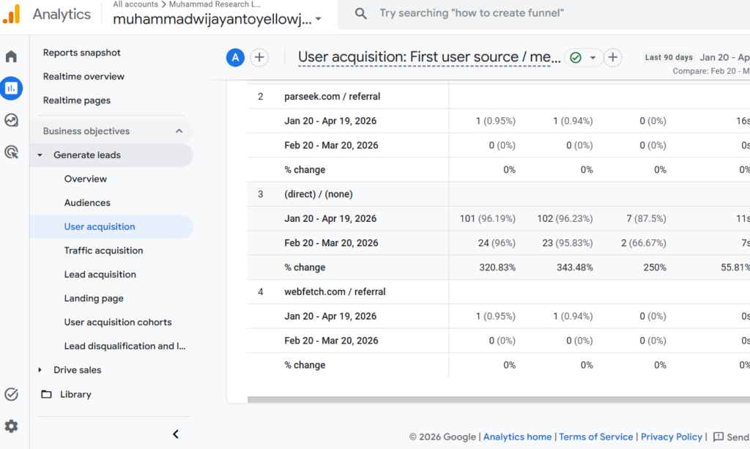Click the 7 (87.5%) cell
The width and height of the screenshot is (750, 449).
pyautogui.click(x=646, y=218)
